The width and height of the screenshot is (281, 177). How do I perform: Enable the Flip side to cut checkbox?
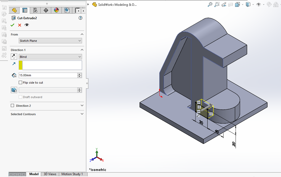pos(21,83)
